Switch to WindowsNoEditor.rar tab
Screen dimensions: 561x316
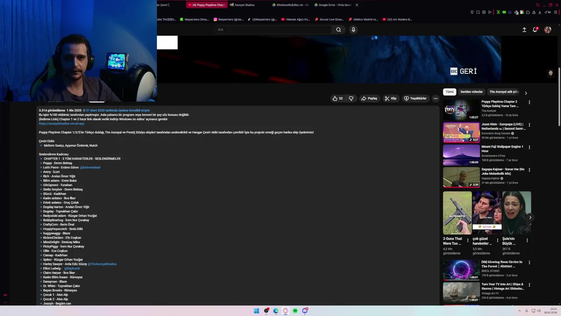click(x=290, y=5)
